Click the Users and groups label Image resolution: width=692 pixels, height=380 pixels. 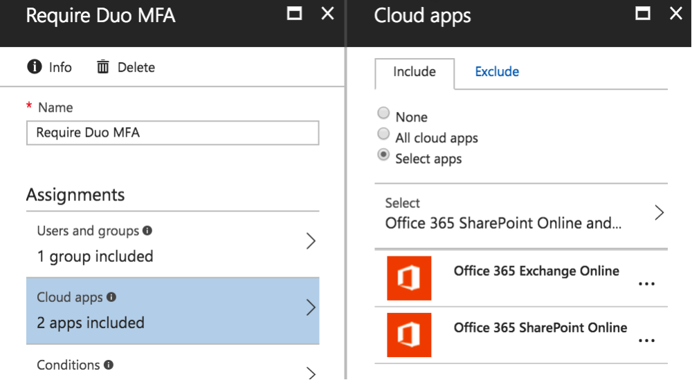(88, 231)
